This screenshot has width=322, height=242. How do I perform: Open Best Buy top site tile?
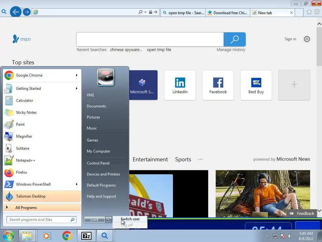tap(256, 85)
